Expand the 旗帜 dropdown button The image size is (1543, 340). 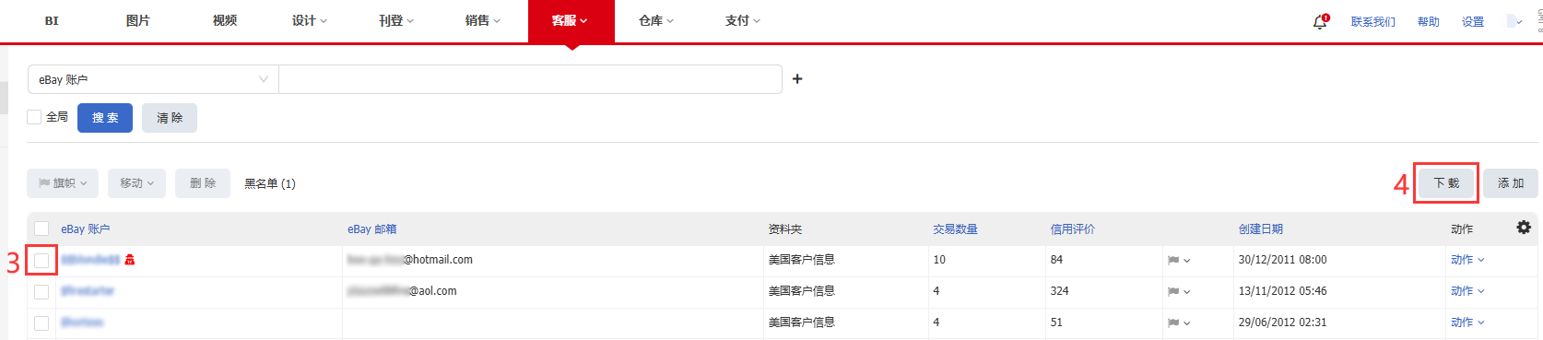[x=64, y=183]
